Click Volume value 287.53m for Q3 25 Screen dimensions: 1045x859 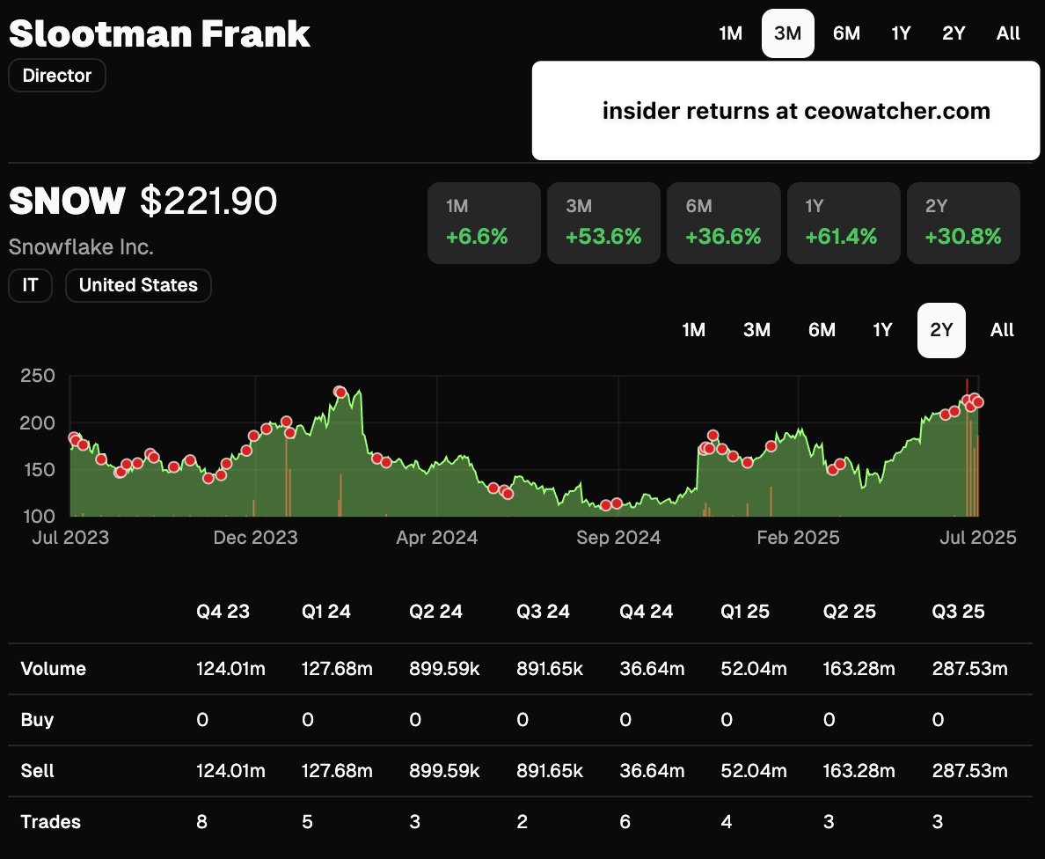point(969,669)
